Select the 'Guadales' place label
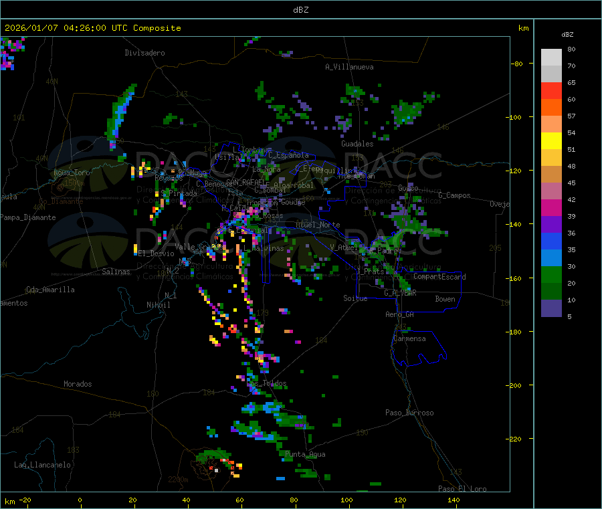602x509 pixels. coord(357,144)
